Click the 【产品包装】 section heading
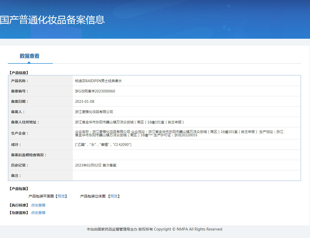This screenshot has width=310, height=238. pos(19,189)
